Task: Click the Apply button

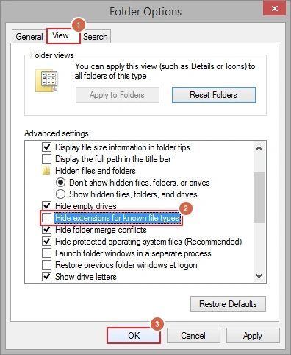Action: 253,336
